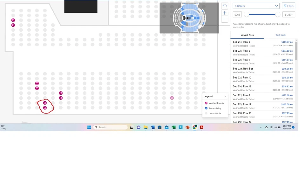
Task: Open the Mail app from taskbar
Action: tap(166, 127)
